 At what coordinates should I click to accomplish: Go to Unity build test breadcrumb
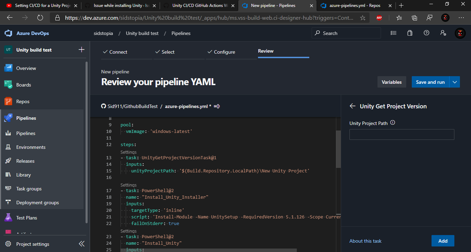pos(142,33)
